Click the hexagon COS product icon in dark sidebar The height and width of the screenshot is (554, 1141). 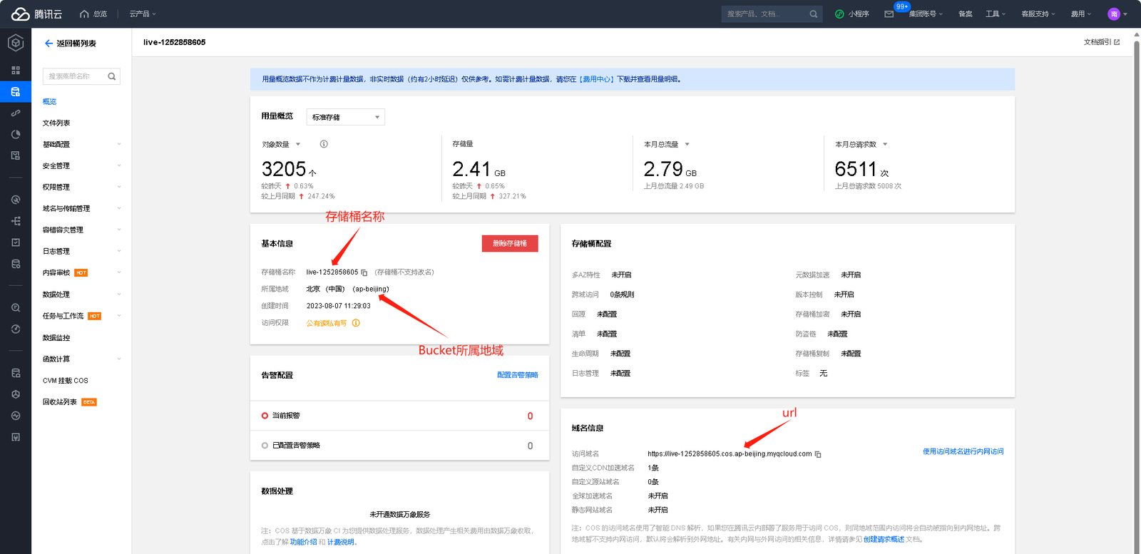16,43
